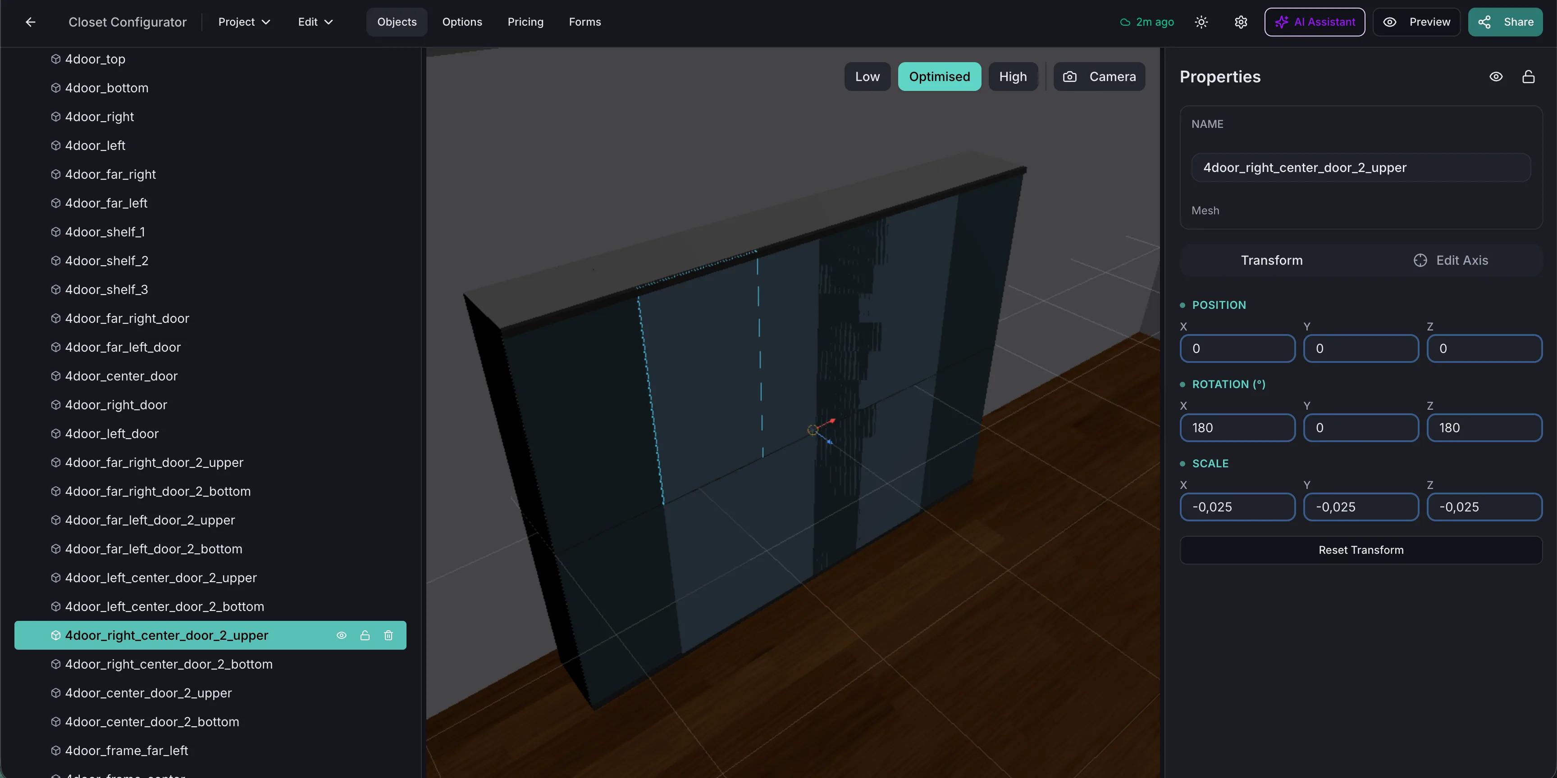
Task: Click the cloud save status icon
Action: [1125, 23]
